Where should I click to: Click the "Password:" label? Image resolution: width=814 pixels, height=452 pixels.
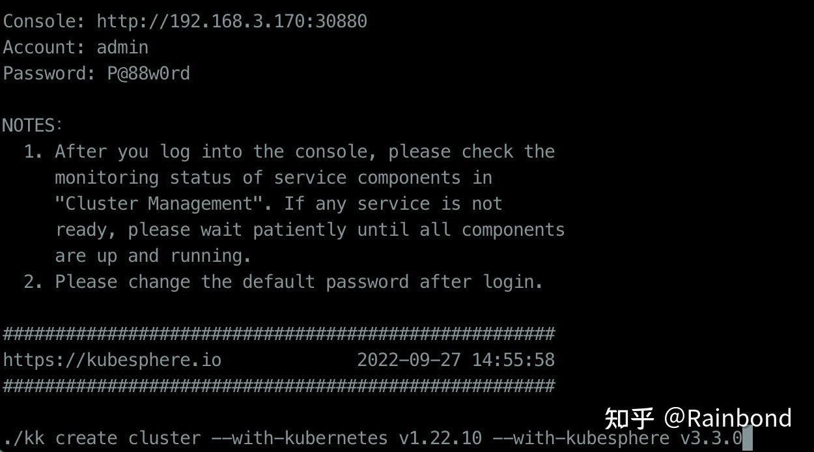pyautogui.click(x=49, y=74)
